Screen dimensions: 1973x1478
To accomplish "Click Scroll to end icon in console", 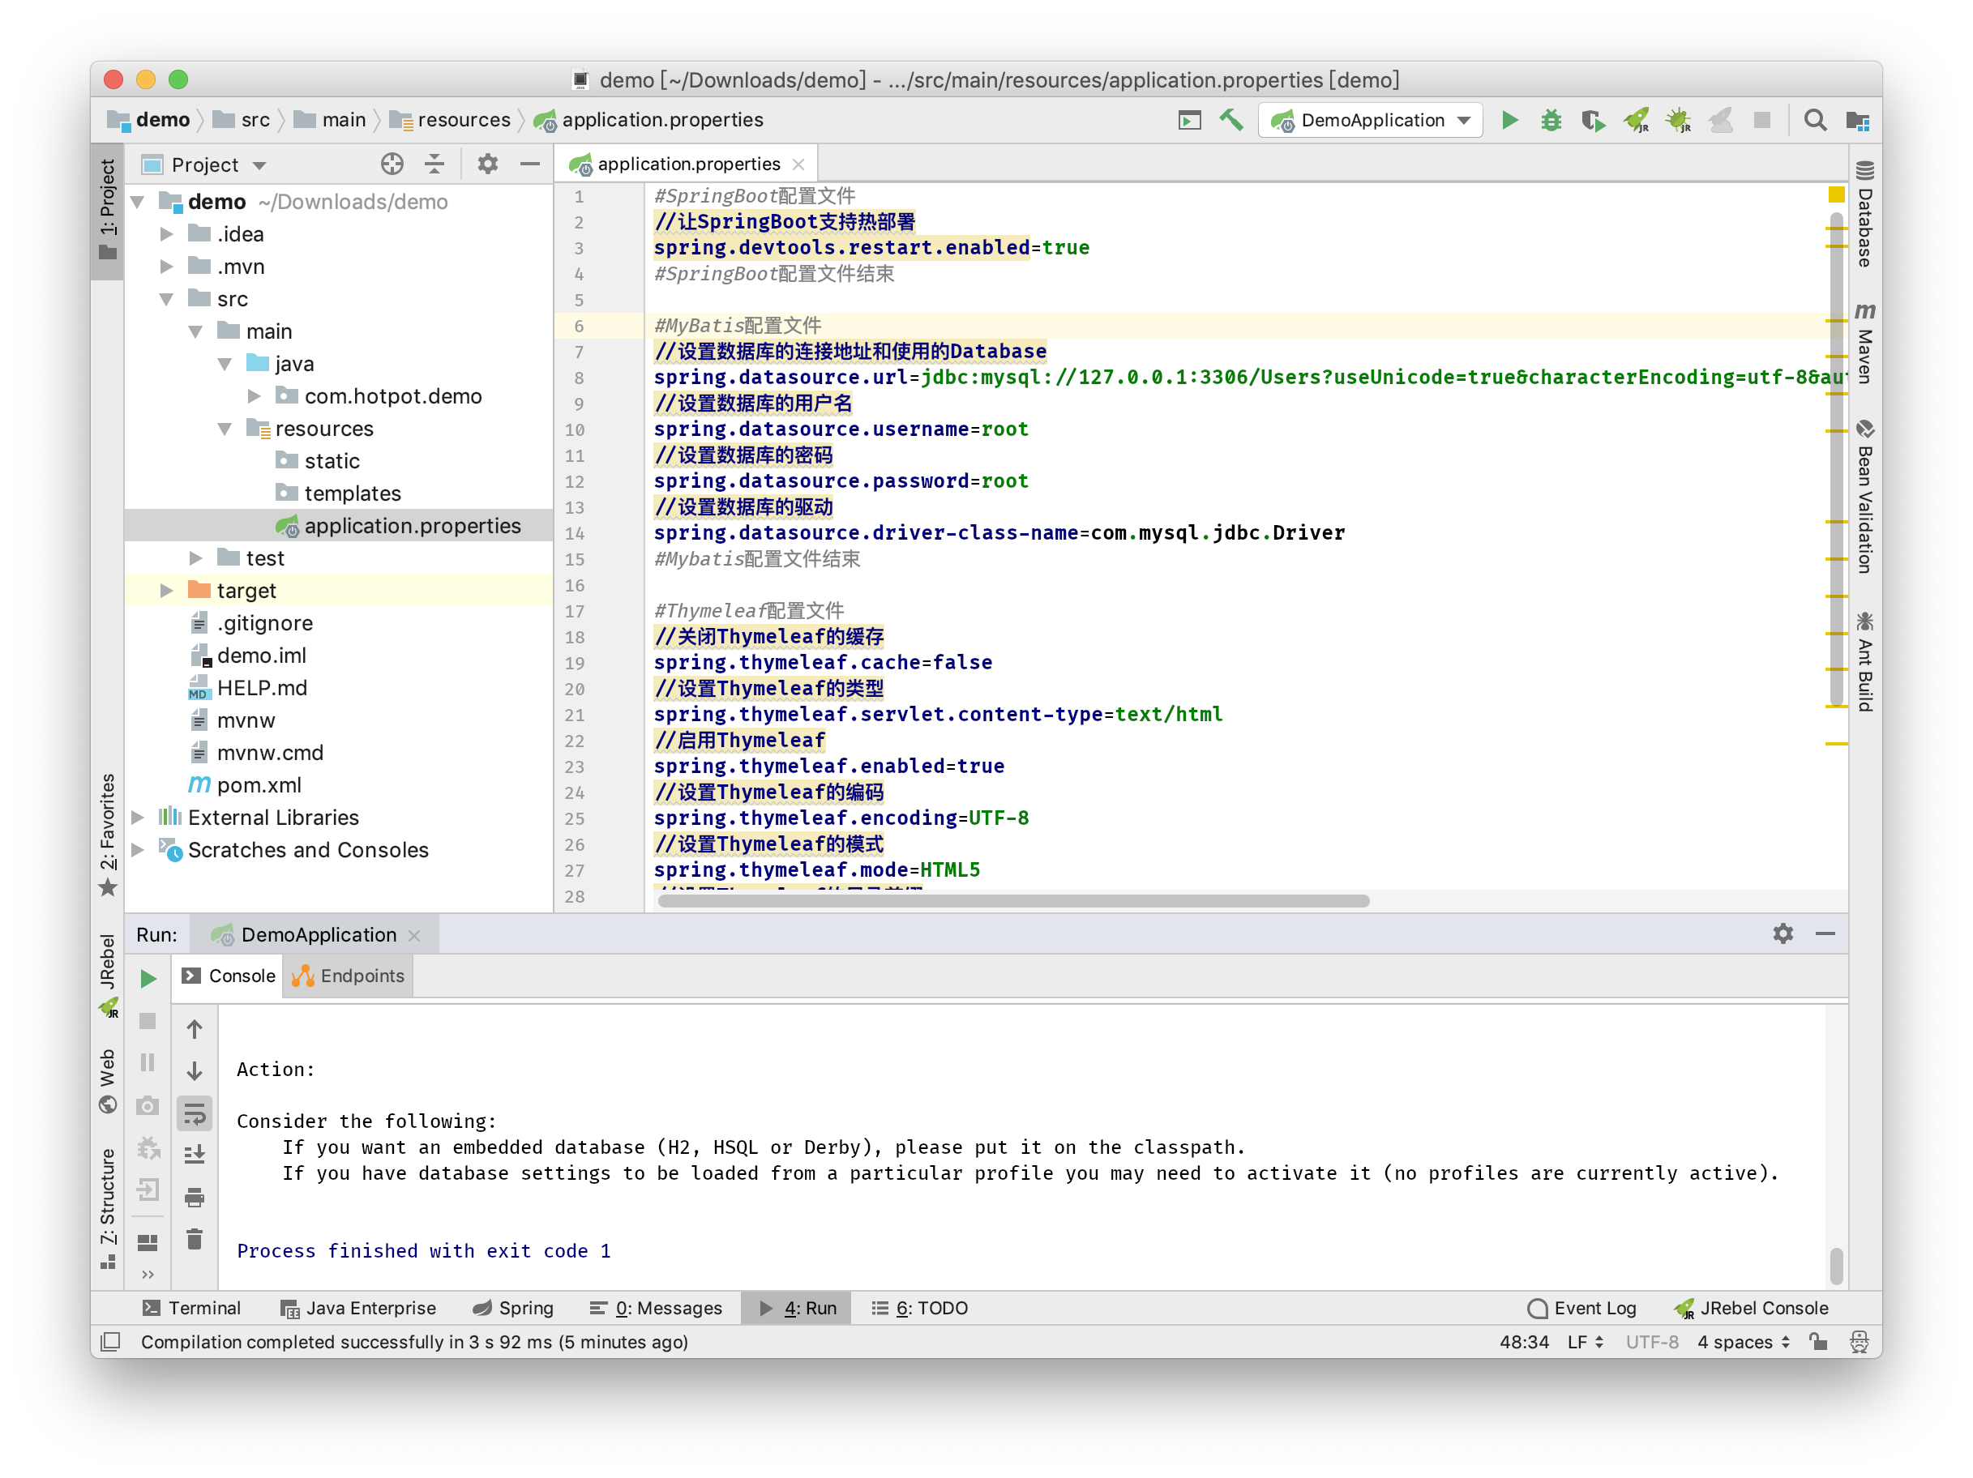I will pos(195,1155).
